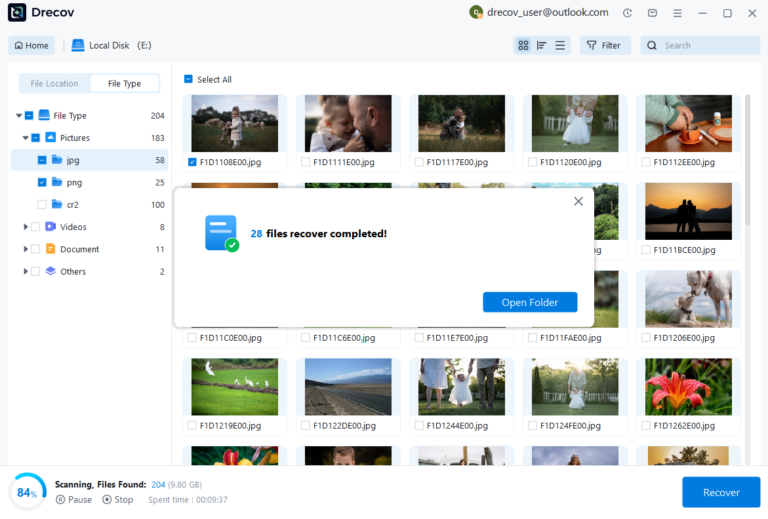Switch to the compact list view
Screen dimensions: 768x519
[560, 45]
